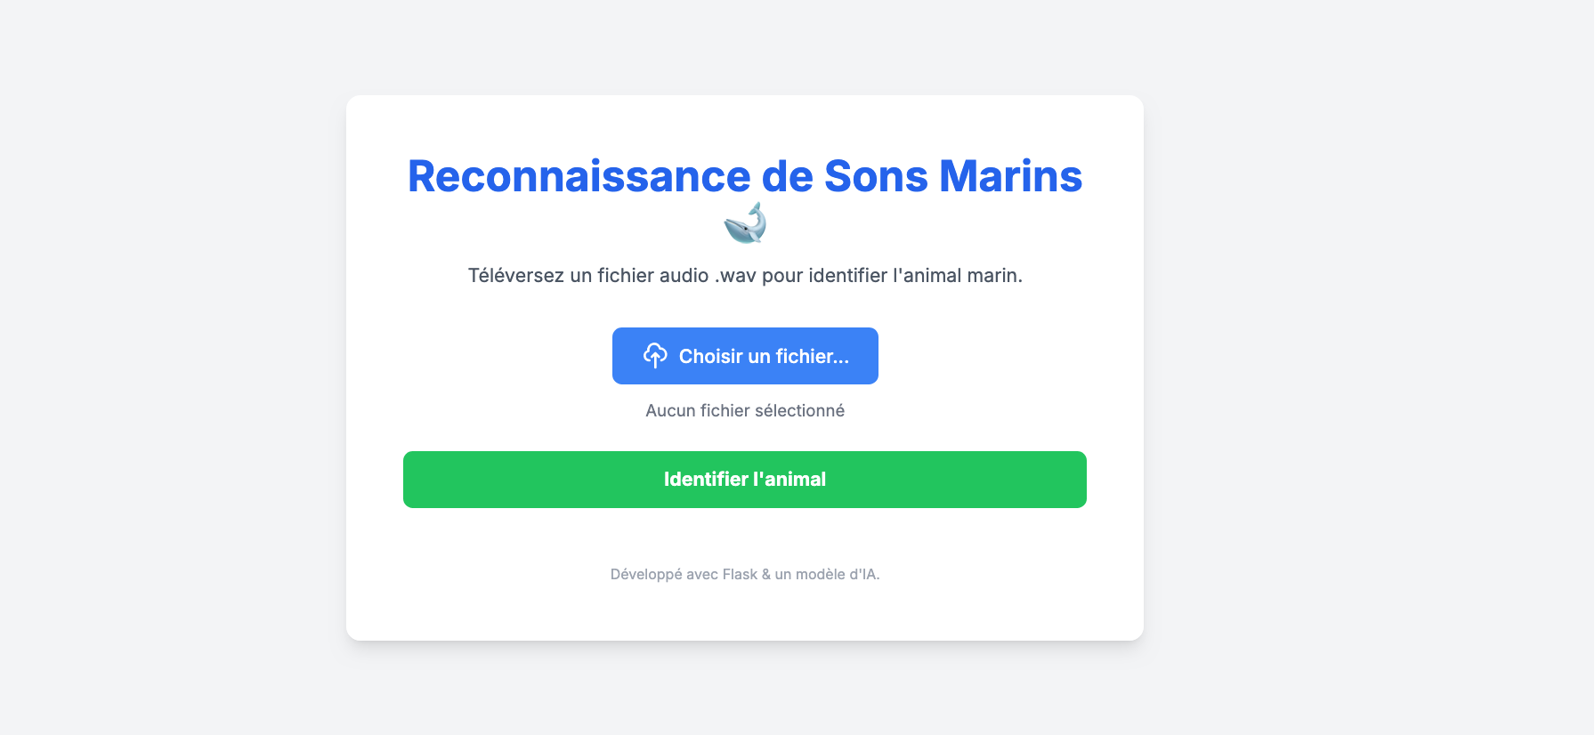Click ".wav" in the instruction text

[735, 276]
